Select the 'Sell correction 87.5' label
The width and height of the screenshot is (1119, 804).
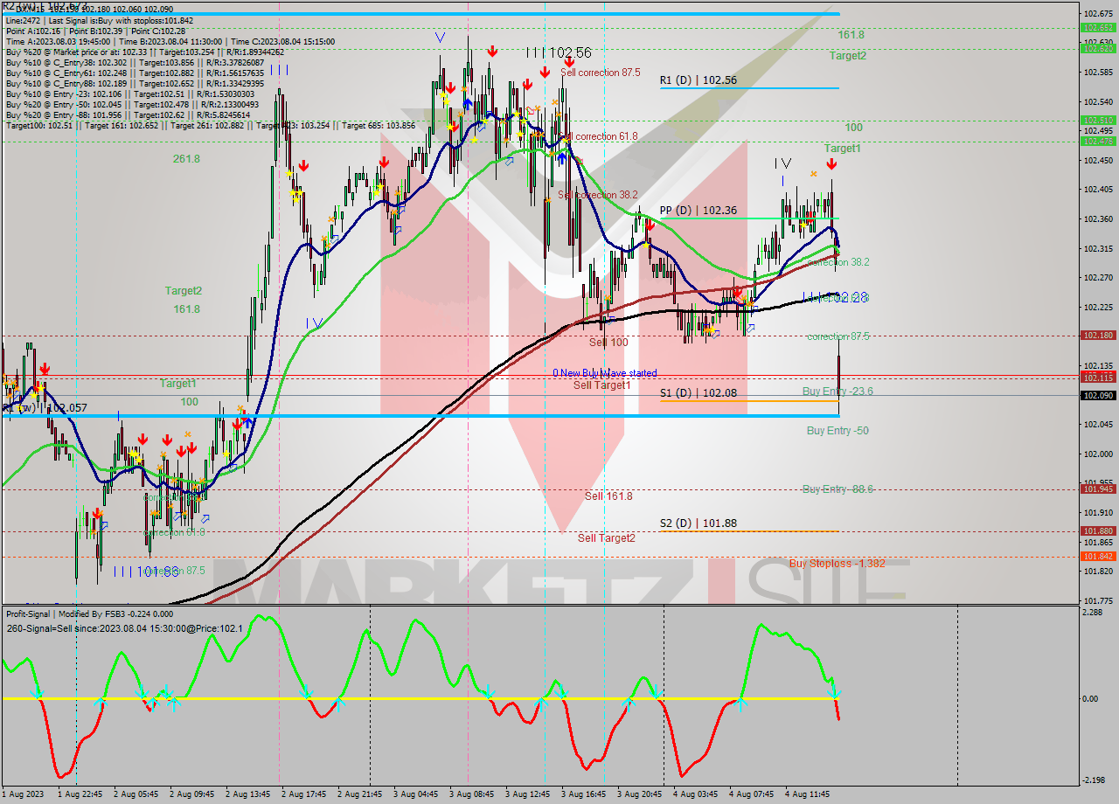600,73
